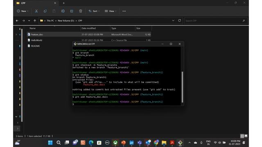
Task: Click the microphone tray icon
Action: (x=201, y=143)
